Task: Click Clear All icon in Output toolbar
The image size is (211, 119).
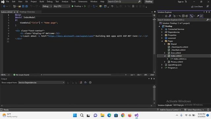Action: [81, 83]
